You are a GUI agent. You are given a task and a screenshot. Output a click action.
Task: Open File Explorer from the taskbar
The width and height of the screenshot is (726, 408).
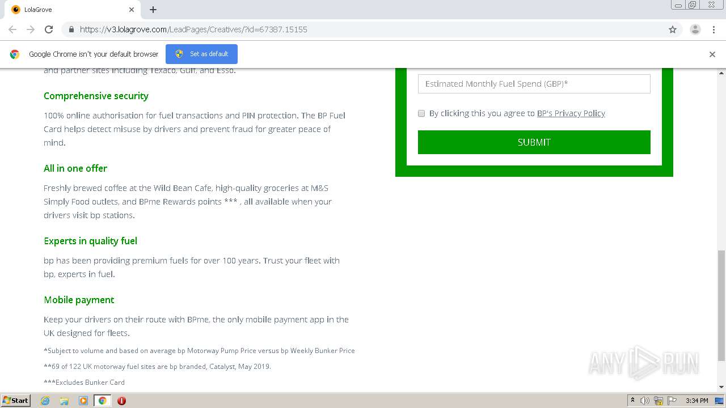[x=64, y=401]
